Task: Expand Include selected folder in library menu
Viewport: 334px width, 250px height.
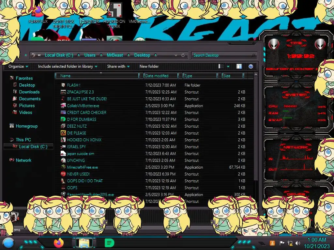Action: click(68, 66)
